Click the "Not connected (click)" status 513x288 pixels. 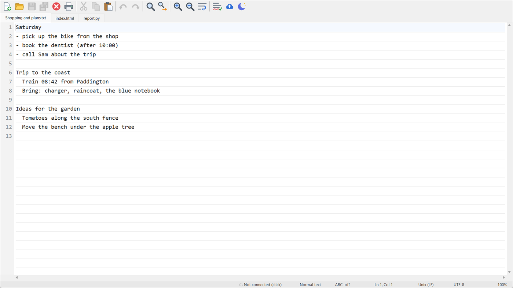coord(260,285)
